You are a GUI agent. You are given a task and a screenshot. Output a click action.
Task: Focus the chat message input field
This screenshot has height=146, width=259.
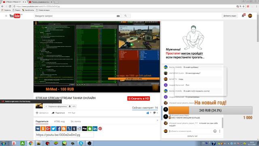(x=190, y=131)
